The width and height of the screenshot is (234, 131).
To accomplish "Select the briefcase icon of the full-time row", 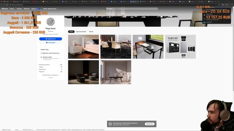I will pos(41,53).
